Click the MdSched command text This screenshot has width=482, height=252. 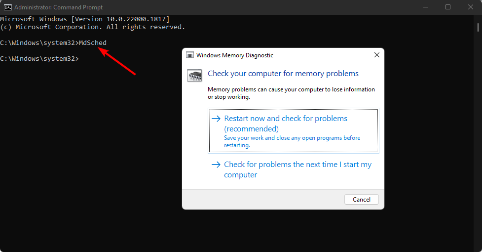[x=93, y=43]
